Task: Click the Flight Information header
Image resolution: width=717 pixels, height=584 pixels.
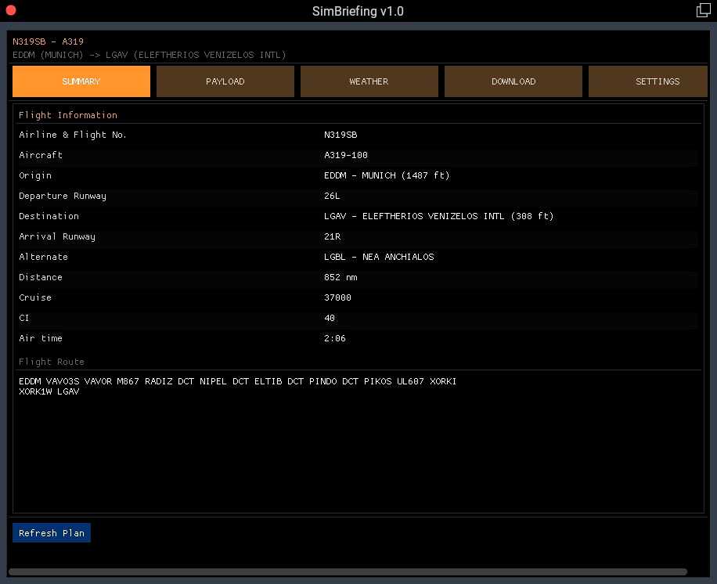Action: coord(67,115)
